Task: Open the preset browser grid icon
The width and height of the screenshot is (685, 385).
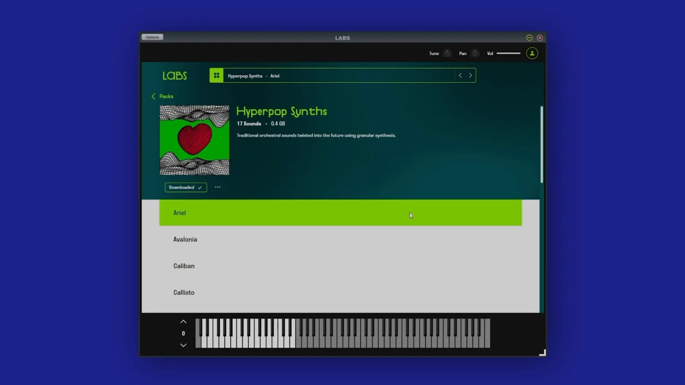Action: (x=217, y=76)
